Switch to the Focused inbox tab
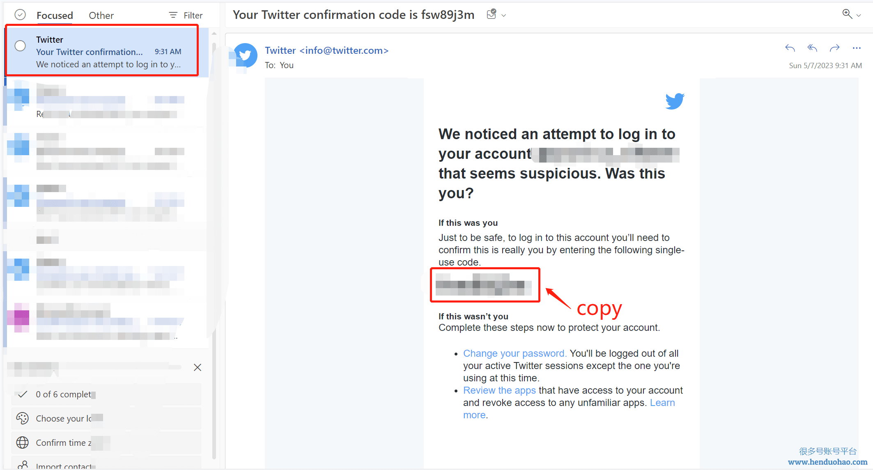The height and width of the screenshot is (470, 873). pos(55,16)
